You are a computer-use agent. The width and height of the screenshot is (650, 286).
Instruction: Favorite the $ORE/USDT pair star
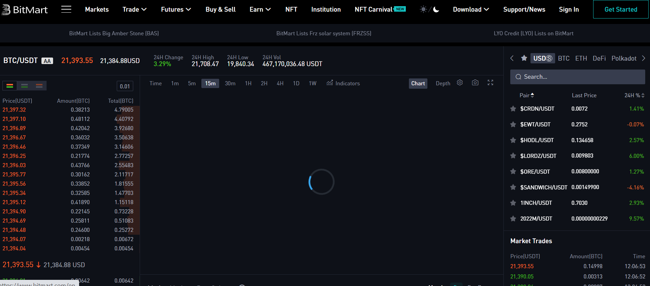[513, 172]
